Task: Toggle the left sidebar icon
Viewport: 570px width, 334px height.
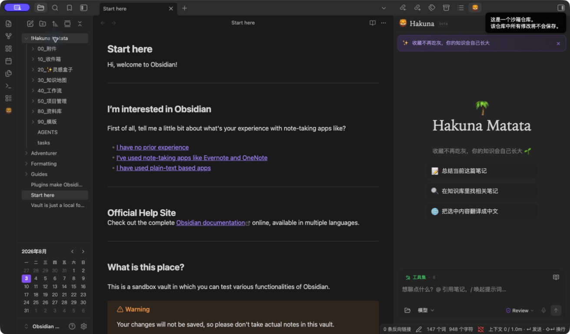Action: click(84, 8)
